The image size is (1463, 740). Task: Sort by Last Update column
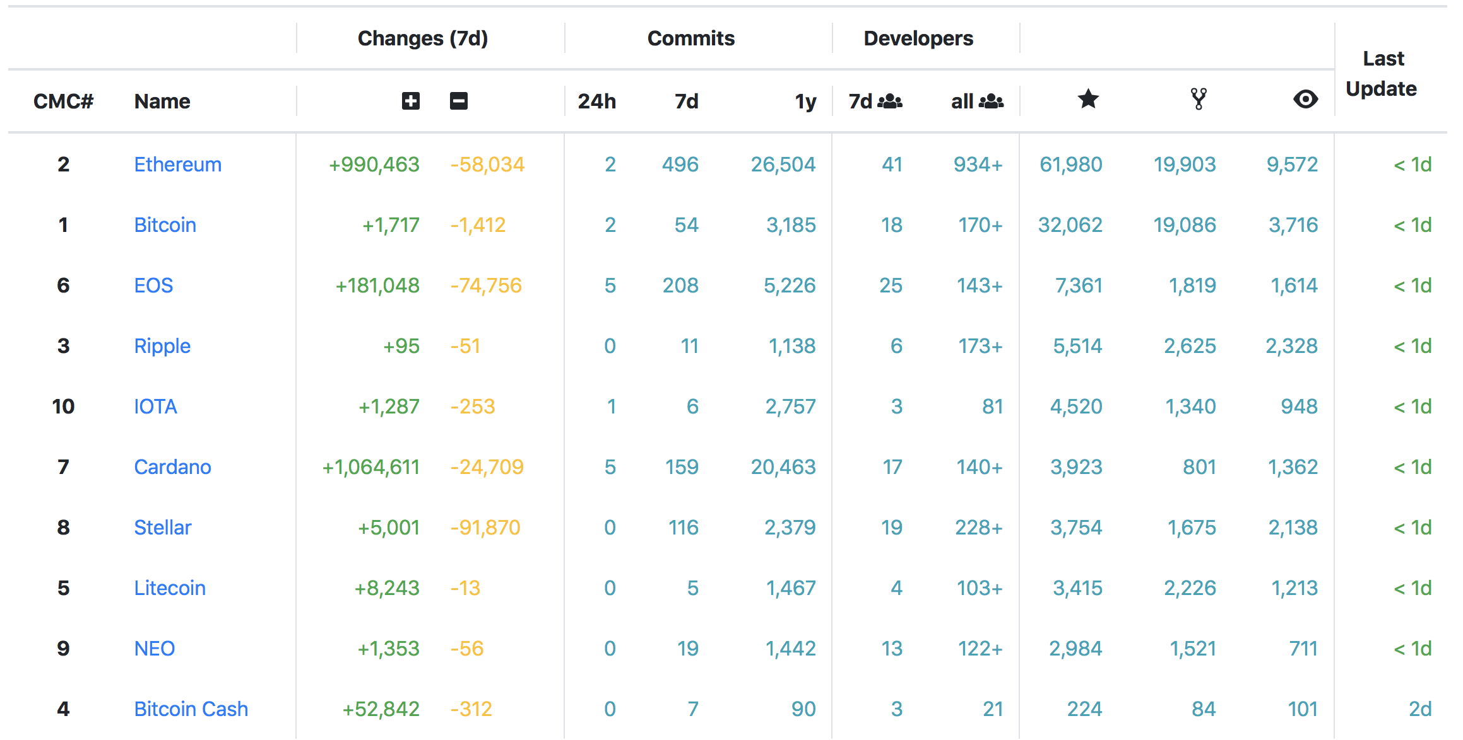click(x=1382, y=74)
